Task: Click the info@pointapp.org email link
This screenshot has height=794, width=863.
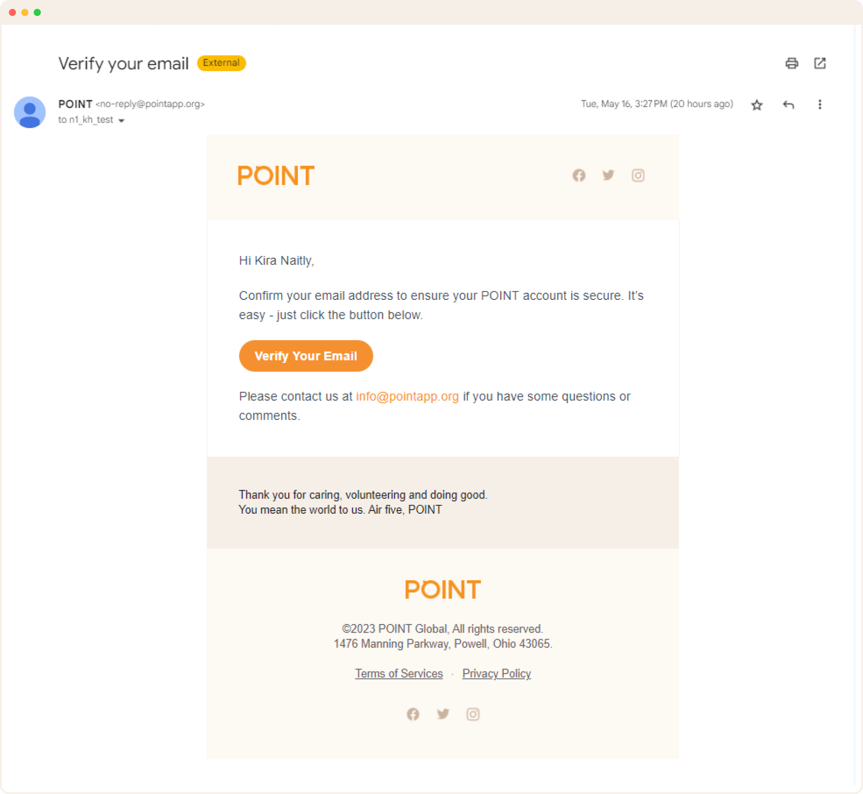Action: point(407,397)
